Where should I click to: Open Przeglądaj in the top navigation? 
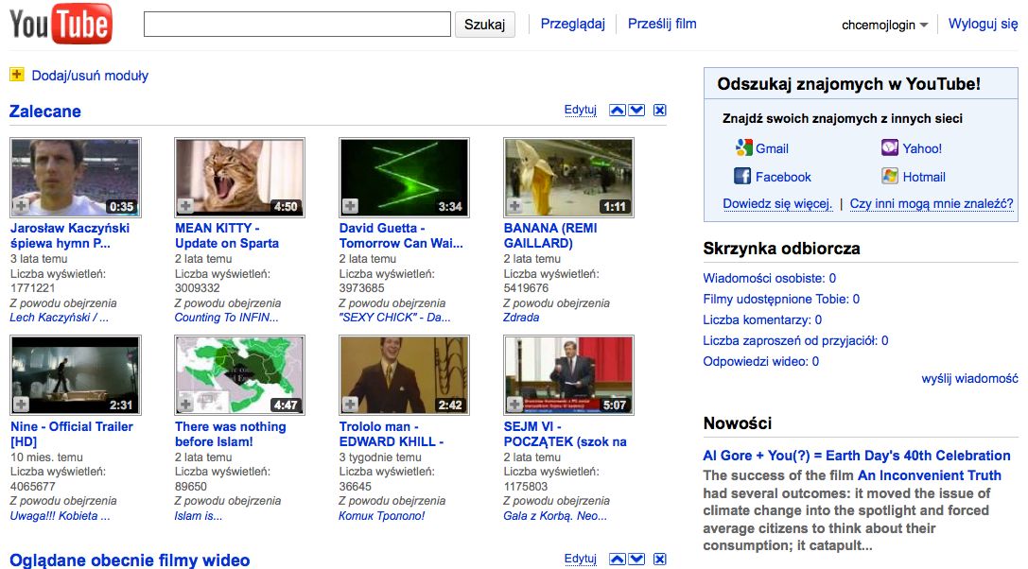[572, 24]
